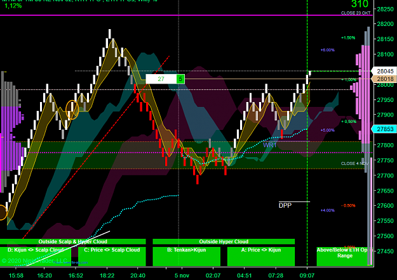Click the +1,50% green percent label
This screenshot has width=397, height=280.
click(x=348, y=38)
